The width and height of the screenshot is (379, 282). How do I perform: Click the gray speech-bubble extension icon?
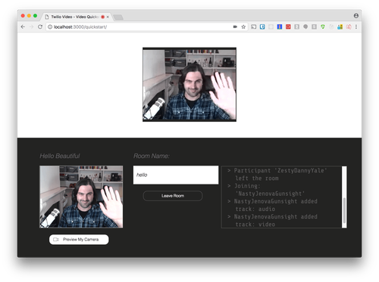[305, 26]
